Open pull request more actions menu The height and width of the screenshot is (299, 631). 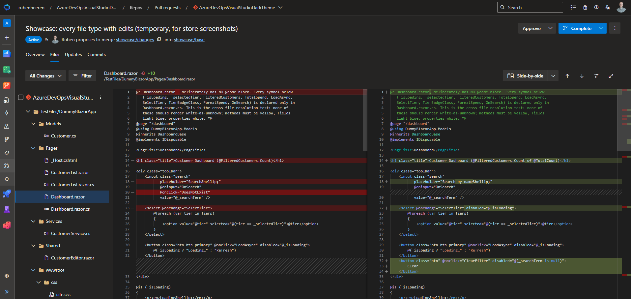pos(615,28)
